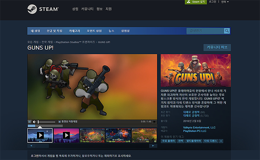
Task: Open the 상점 top menu
Action: coord(75,9)
